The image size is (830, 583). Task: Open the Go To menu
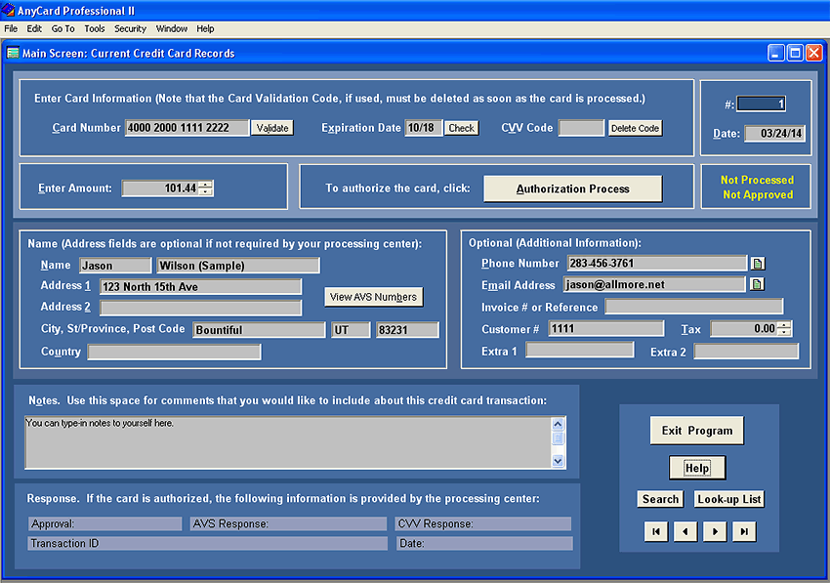62,28
